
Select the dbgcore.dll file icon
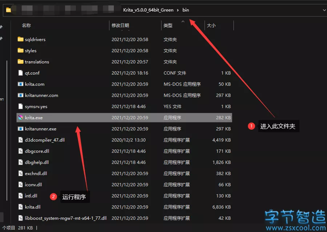(20, 151)
